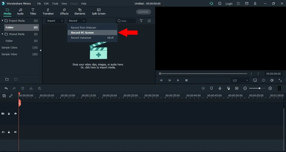Open the Edit menu
Viewport: 286px width, 152px height.
tap(46, 4)
